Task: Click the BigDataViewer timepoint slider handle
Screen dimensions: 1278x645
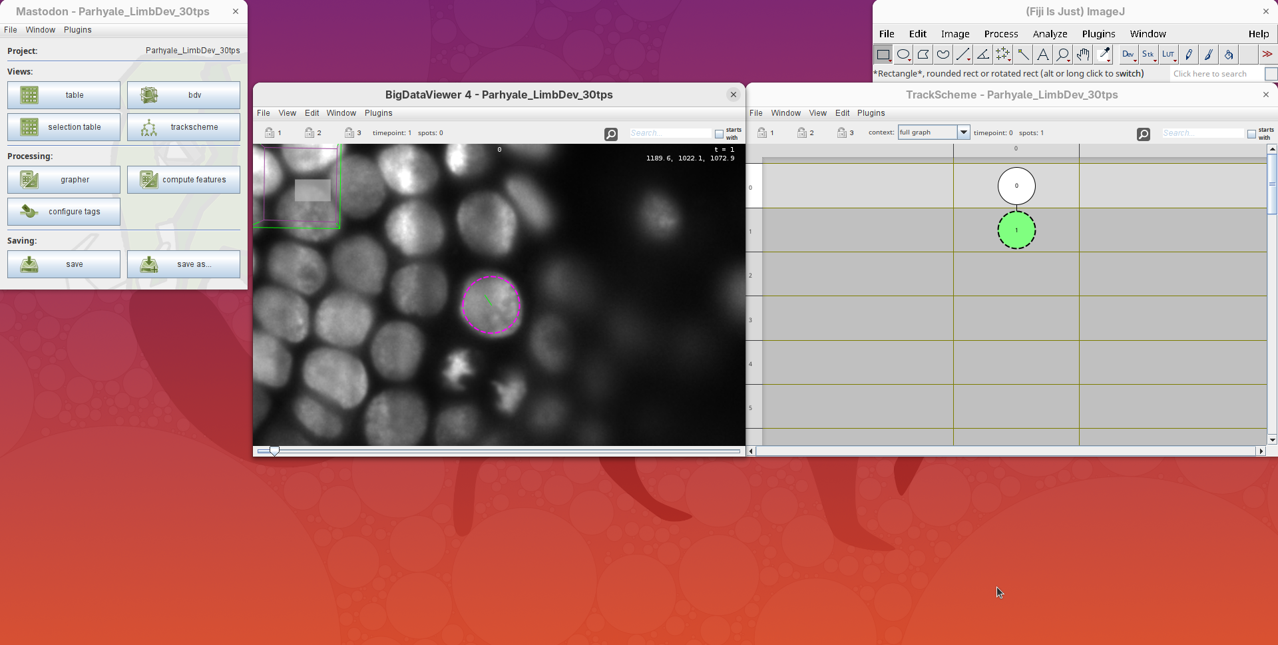Action: click(274, 451)
